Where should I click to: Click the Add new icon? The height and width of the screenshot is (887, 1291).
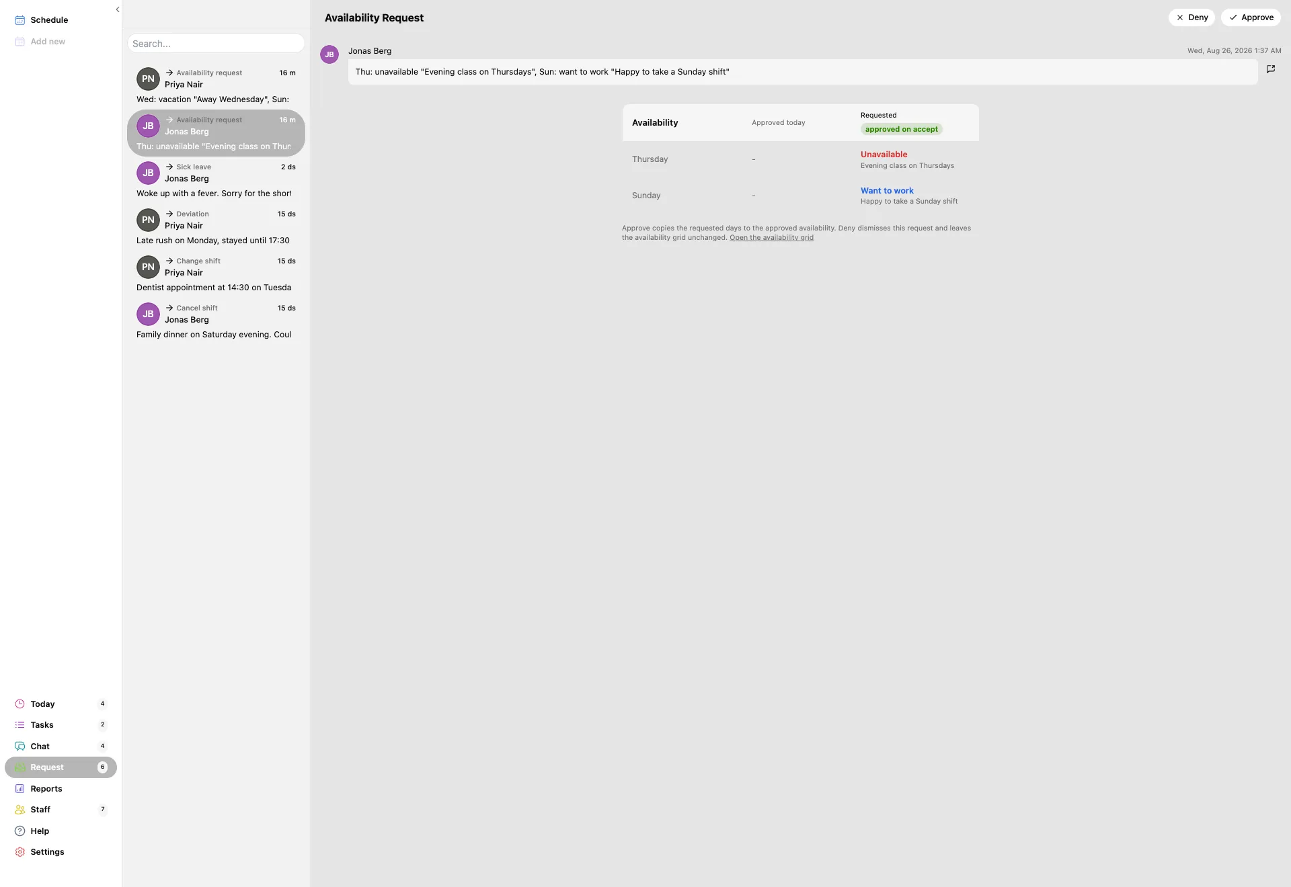[x=20, y=42]
